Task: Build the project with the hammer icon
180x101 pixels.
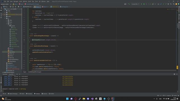Action: pos(129,4)
